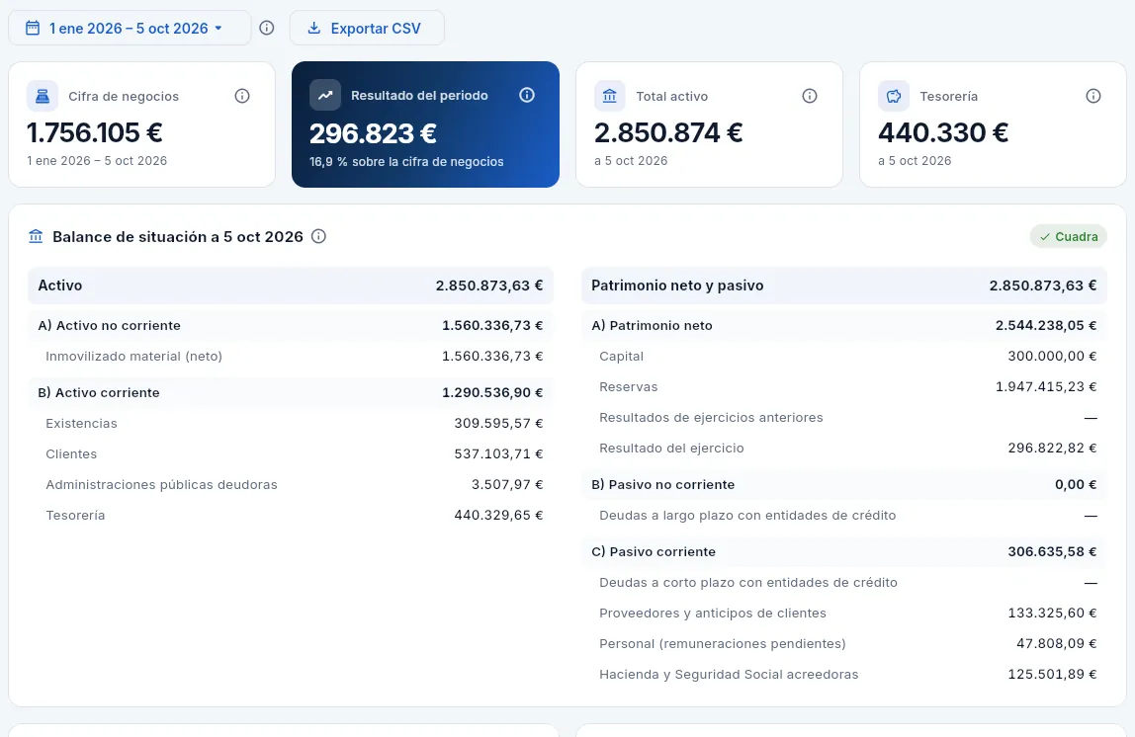Select the A) Patrimonio neto row

pos(844,325)
